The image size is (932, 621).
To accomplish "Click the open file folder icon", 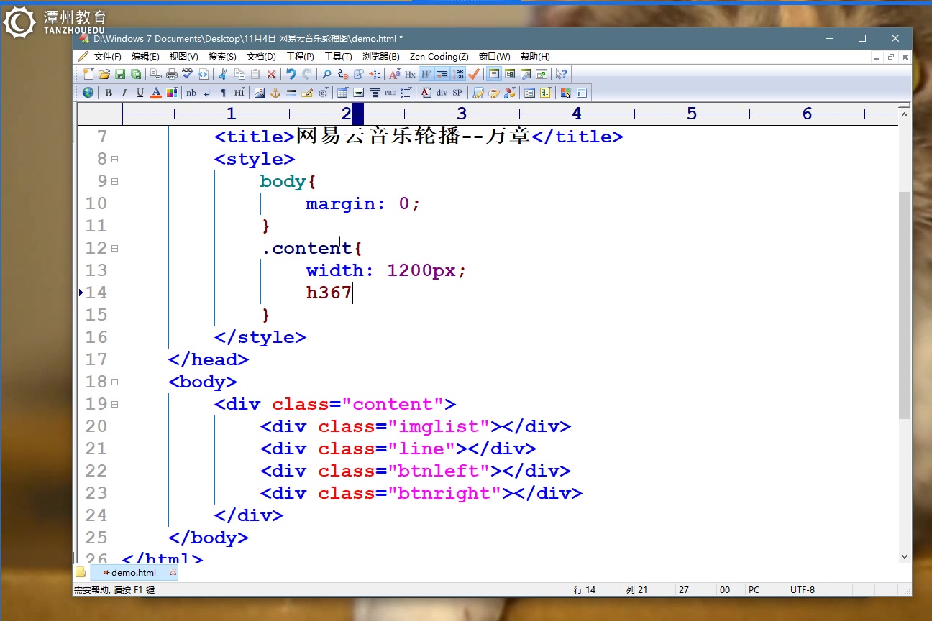I will [x=104, y=74].
